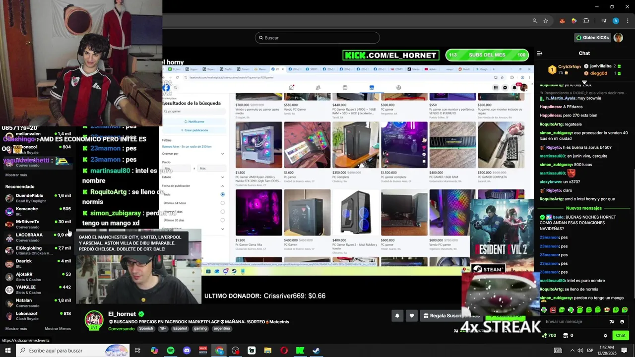Select 'Todo' publication date radio in stream

pos(222,194)
